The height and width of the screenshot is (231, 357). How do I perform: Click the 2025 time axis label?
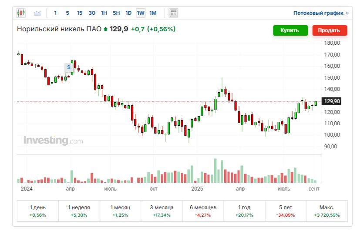tap(197, 189)
